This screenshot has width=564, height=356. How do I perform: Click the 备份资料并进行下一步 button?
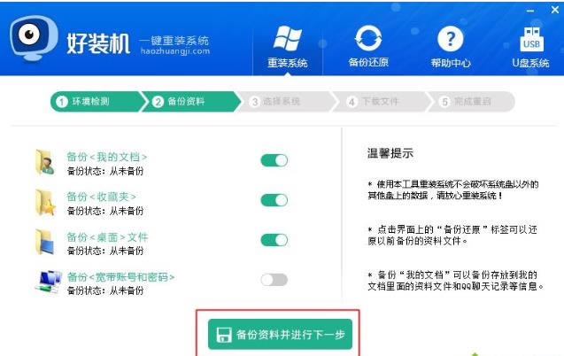[x=280, y=334]
